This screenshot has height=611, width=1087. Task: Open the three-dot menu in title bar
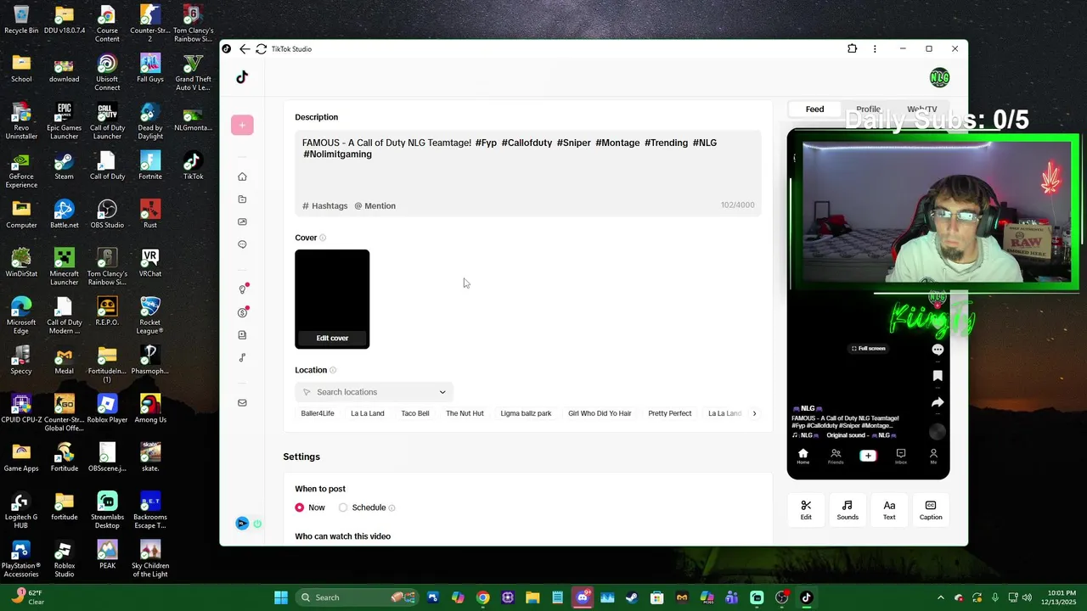[x=875, y=48]
